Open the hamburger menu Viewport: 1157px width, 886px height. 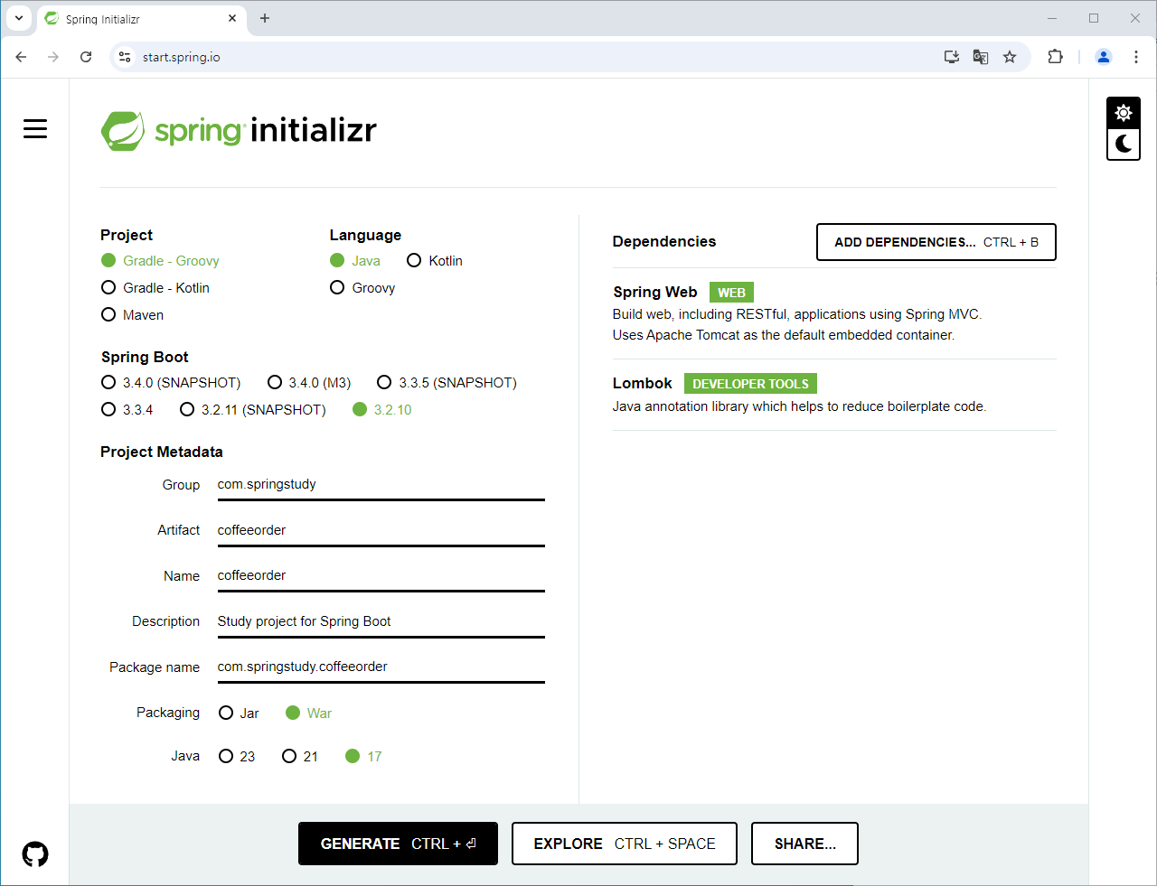click(34, 128)
